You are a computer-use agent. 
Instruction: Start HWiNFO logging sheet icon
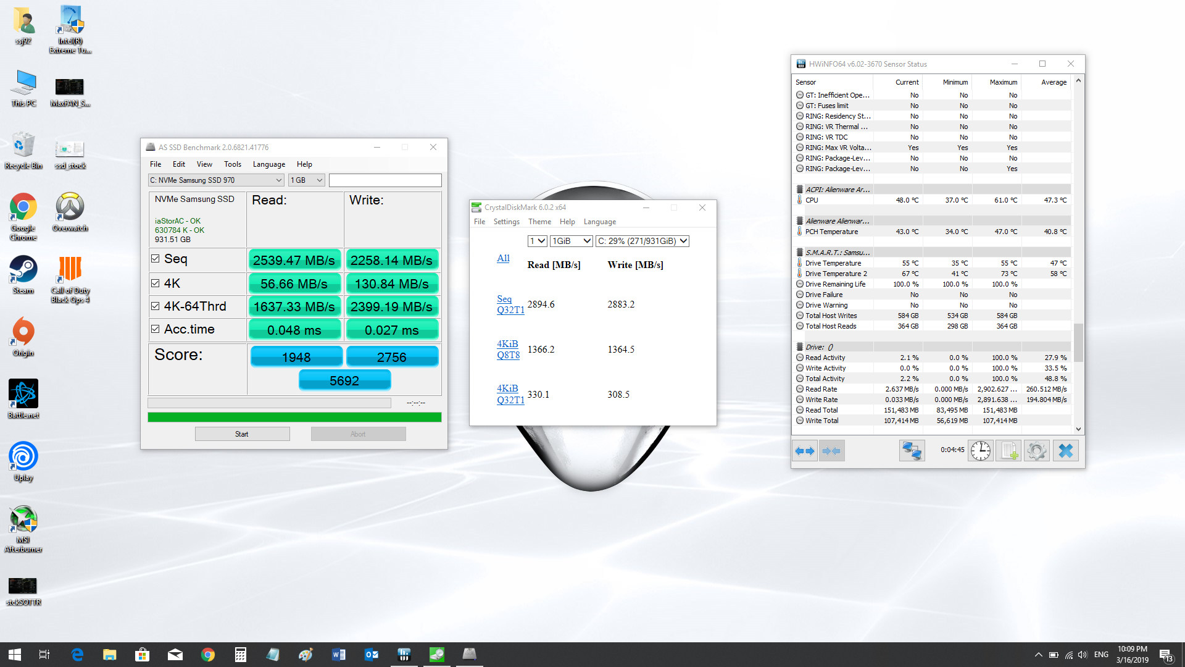click(x=1008, y=451)
